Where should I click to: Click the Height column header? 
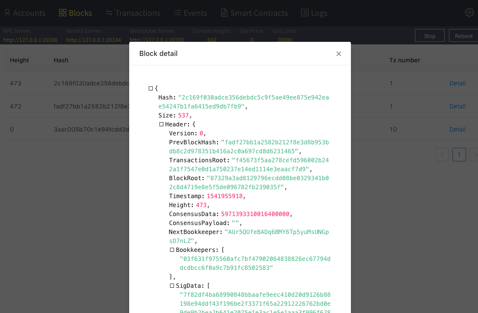point(19,61)
